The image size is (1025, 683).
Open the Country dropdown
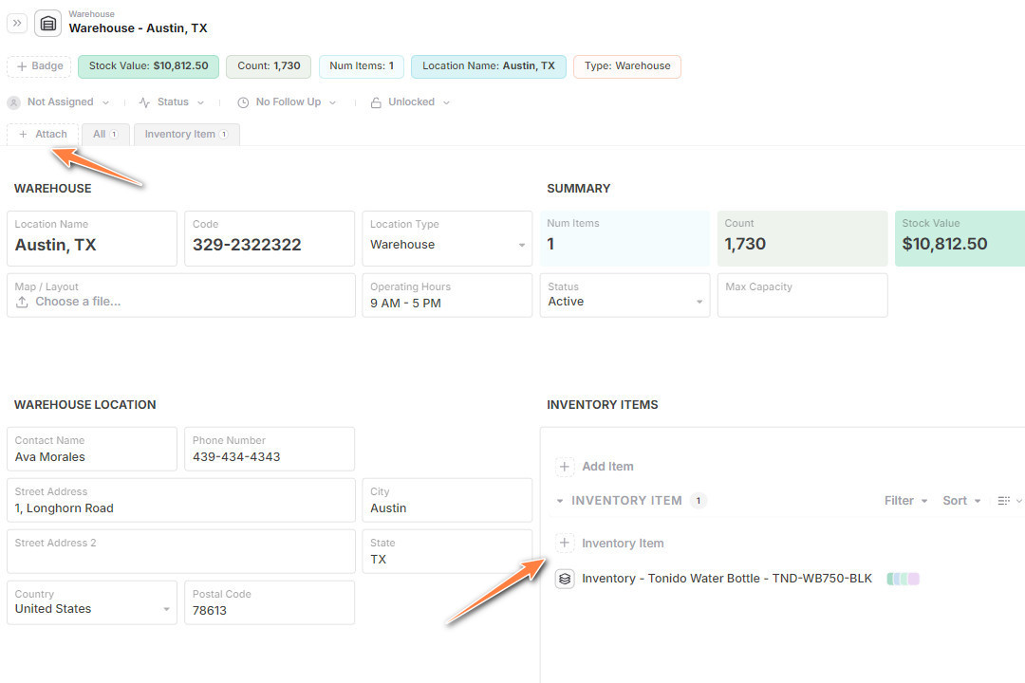point(92,602)
